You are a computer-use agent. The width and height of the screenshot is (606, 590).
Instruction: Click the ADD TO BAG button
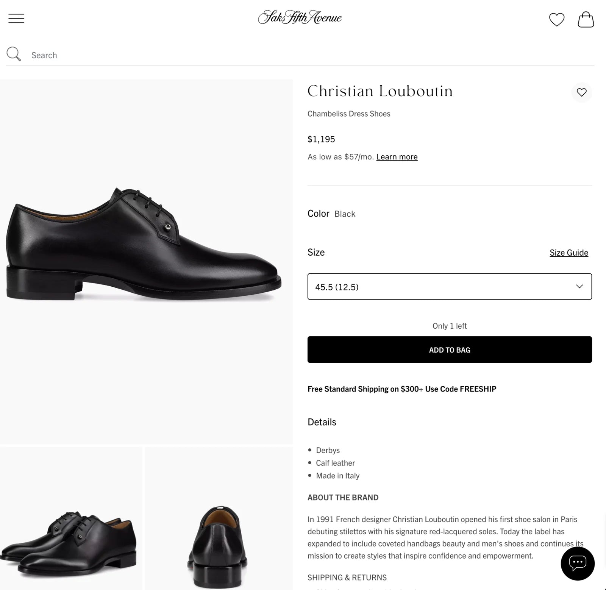click(449, 350)
